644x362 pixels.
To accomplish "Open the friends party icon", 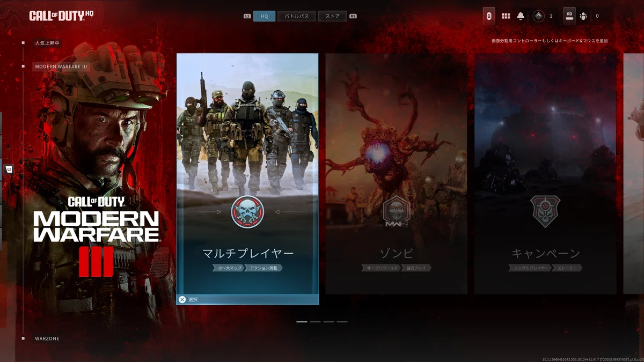I will coord(583,16).
